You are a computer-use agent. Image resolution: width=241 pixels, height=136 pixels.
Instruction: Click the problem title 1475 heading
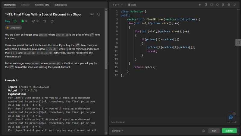[43, 14]
